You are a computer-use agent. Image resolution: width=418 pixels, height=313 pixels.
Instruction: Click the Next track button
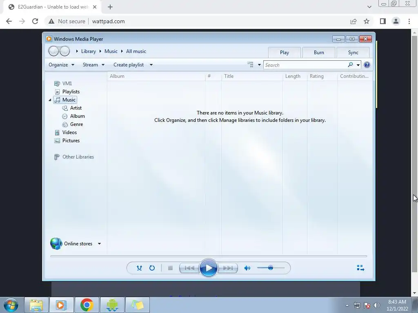227,268
